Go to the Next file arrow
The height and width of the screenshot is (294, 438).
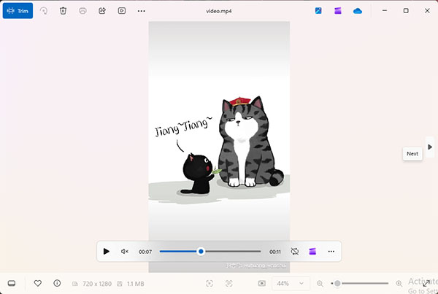coord(430,147)
